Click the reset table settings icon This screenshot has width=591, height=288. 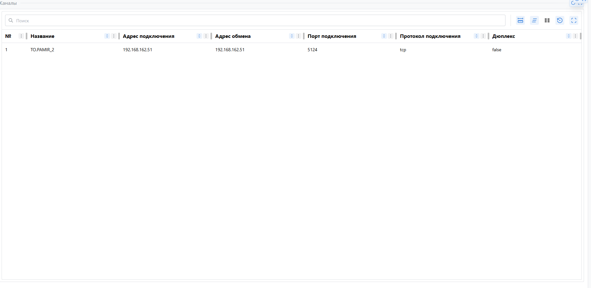tap(560, 20)
